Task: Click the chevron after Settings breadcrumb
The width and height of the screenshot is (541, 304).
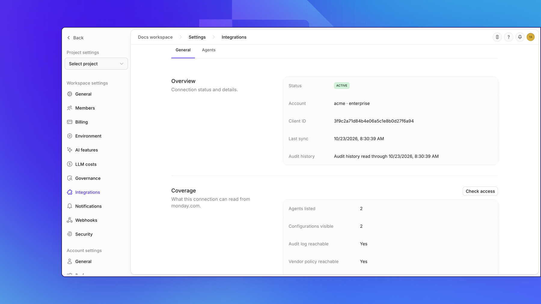Action: point(214,37)
